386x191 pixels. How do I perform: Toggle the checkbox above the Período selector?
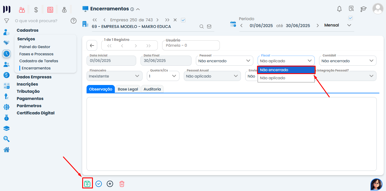click(351, 18)
